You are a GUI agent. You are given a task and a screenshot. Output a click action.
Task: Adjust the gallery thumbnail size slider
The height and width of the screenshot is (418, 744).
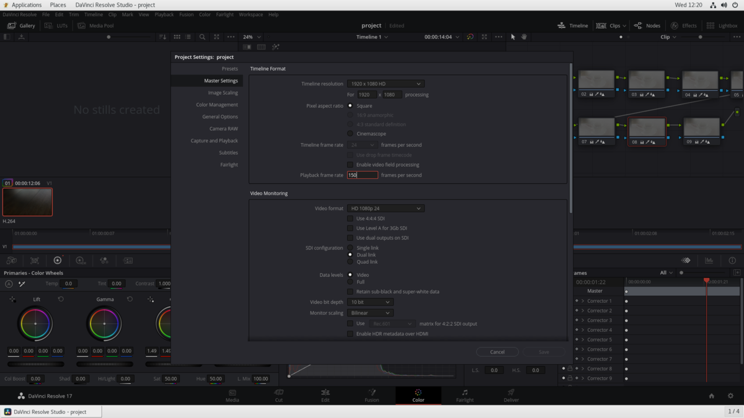[108, 37]
